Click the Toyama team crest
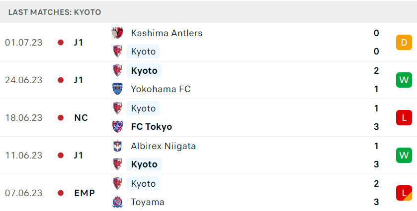Screen dimensions: 417x211 click(x=117, y=202)
